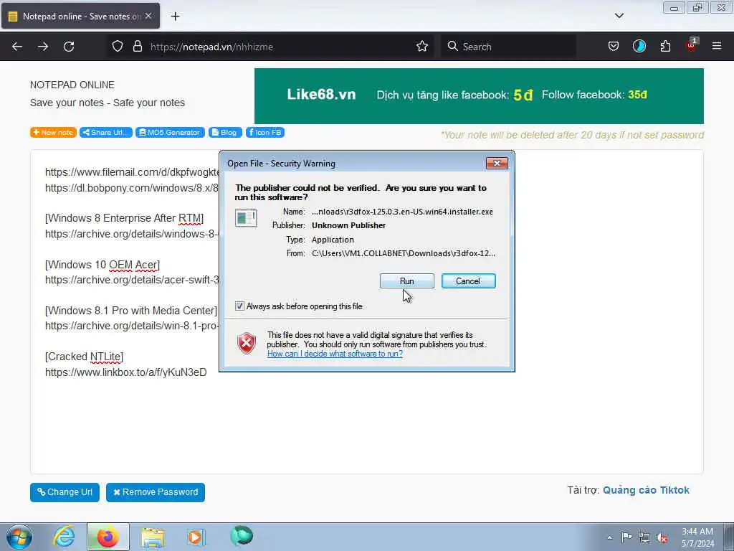Open the green round app on the taskbar

[x=242, y=536]
